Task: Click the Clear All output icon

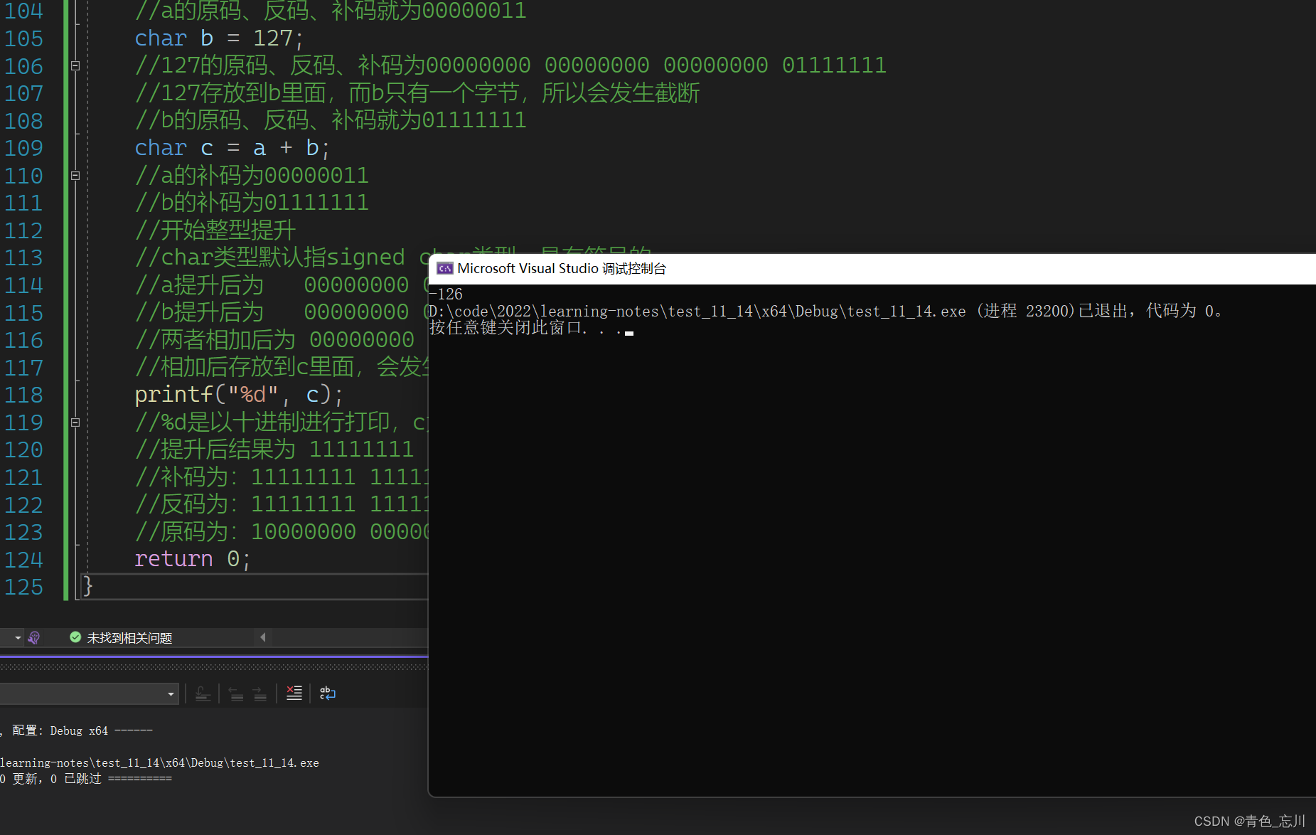Action: click(x=294, y=693)
